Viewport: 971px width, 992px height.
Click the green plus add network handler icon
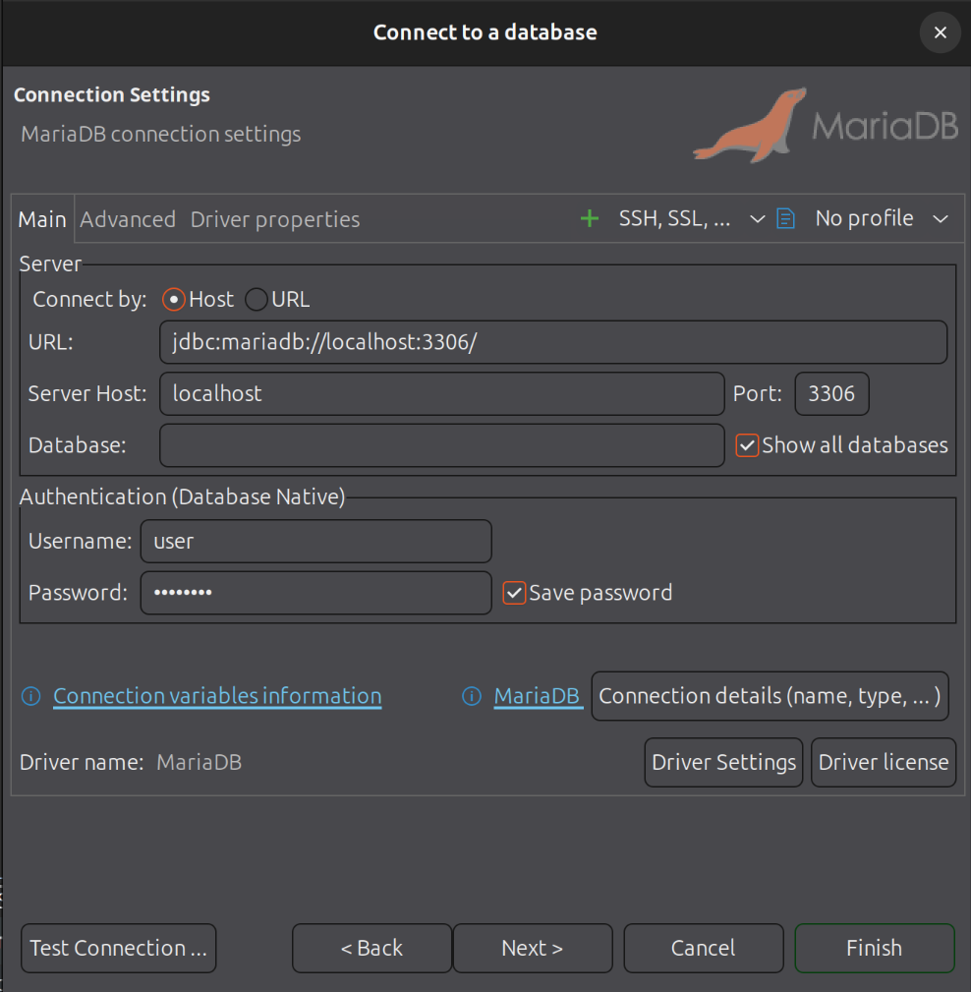point(590,218)
